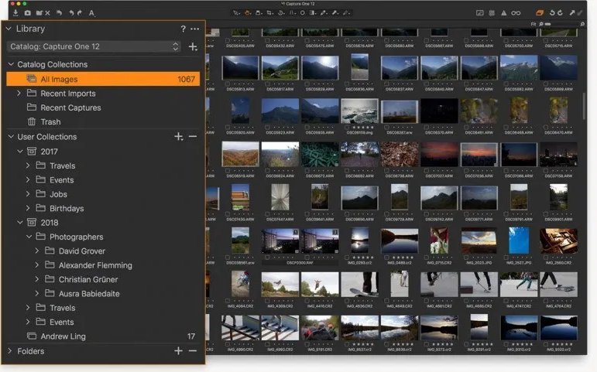Toggle orange Edit Selected Variants icon
The width and height of the screenshot is (597, 372).
click(x=540, y=13)
